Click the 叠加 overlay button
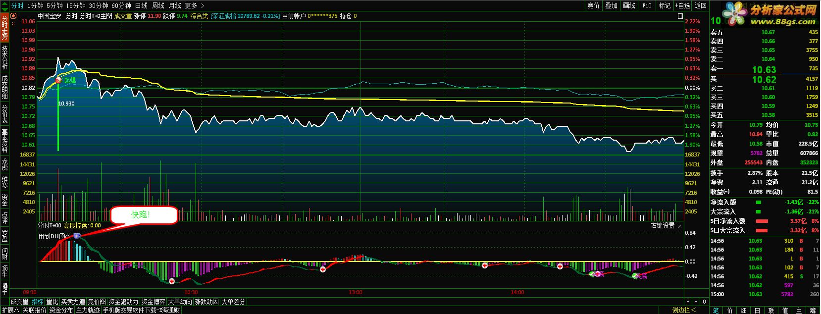821x314 pixels. (x=611, y=5)
